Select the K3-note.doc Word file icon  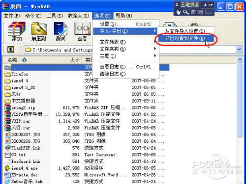coord(7,175)
